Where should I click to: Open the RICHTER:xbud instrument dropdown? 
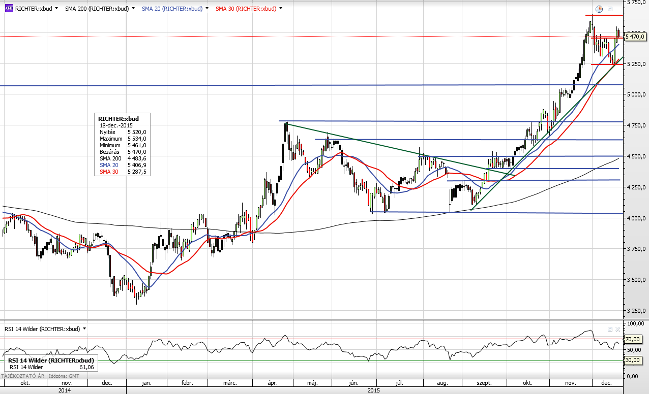click(x=56, y=9)
